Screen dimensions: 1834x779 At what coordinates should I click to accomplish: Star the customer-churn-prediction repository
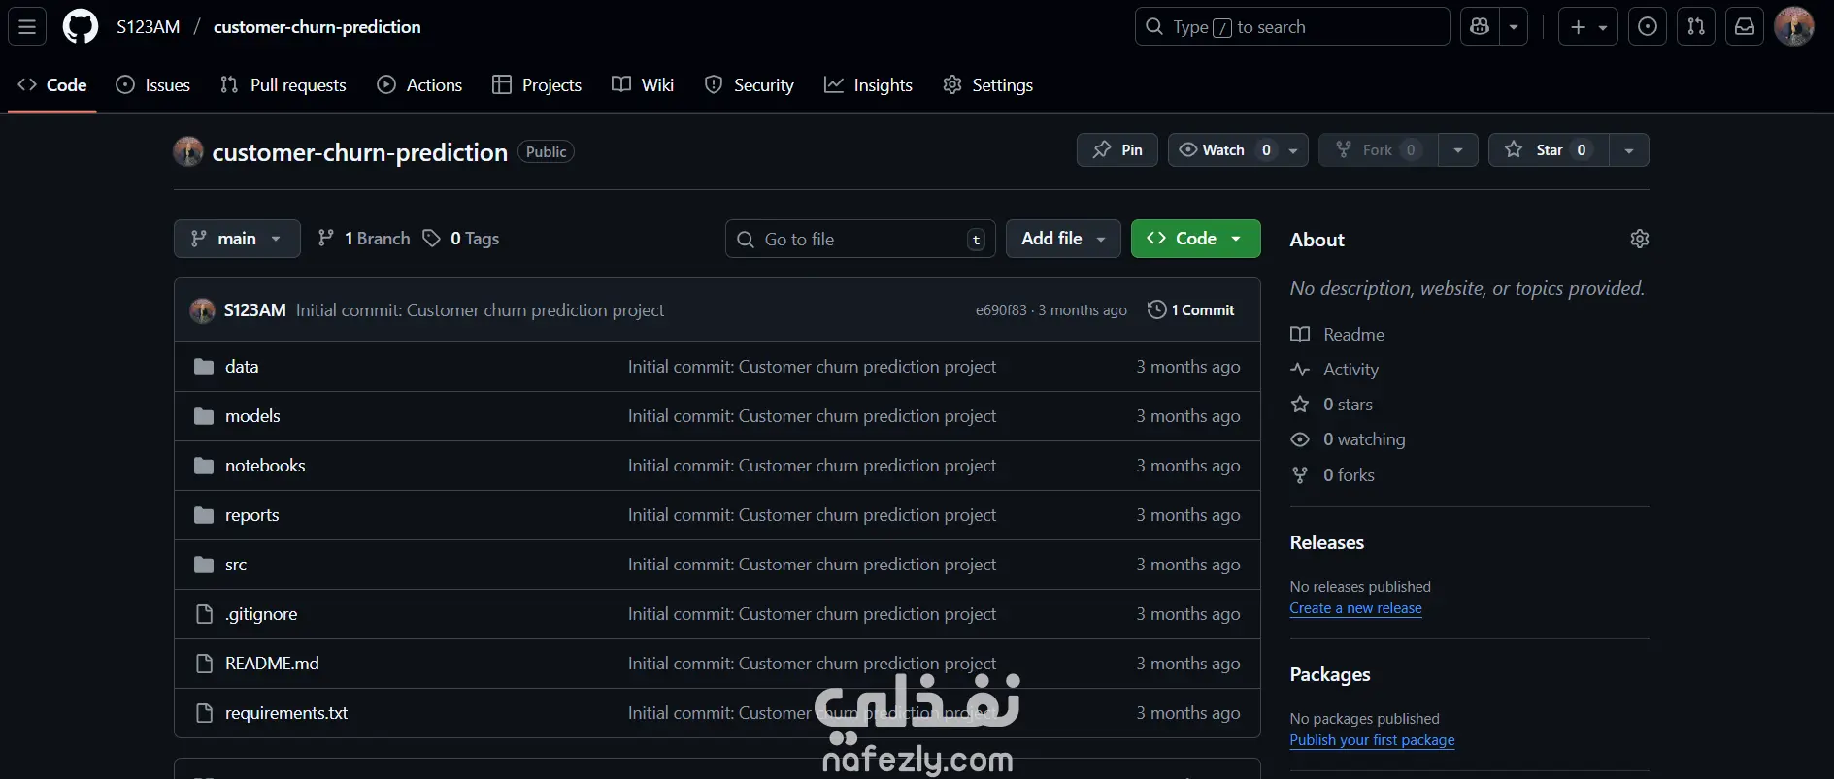(1549, 150)
